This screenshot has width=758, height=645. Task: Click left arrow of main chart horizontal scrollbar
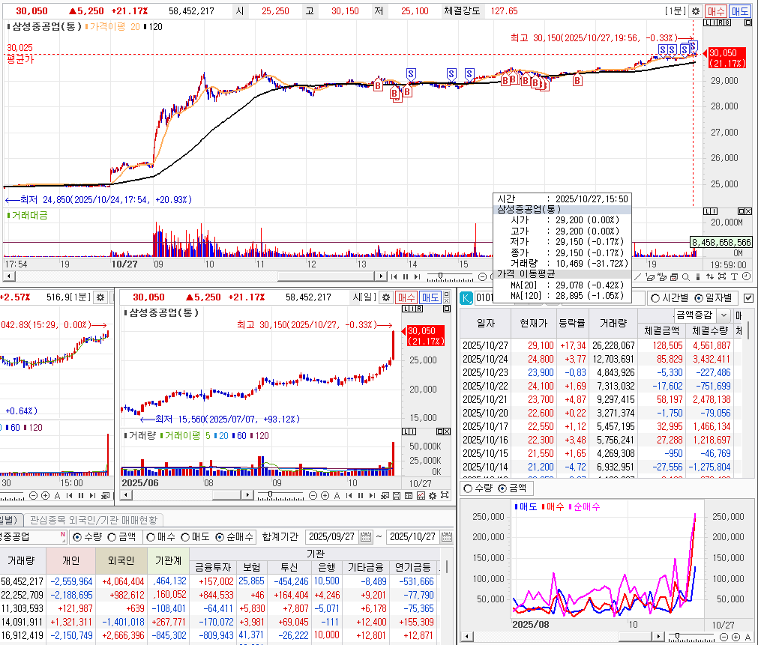tap(9, 276)
